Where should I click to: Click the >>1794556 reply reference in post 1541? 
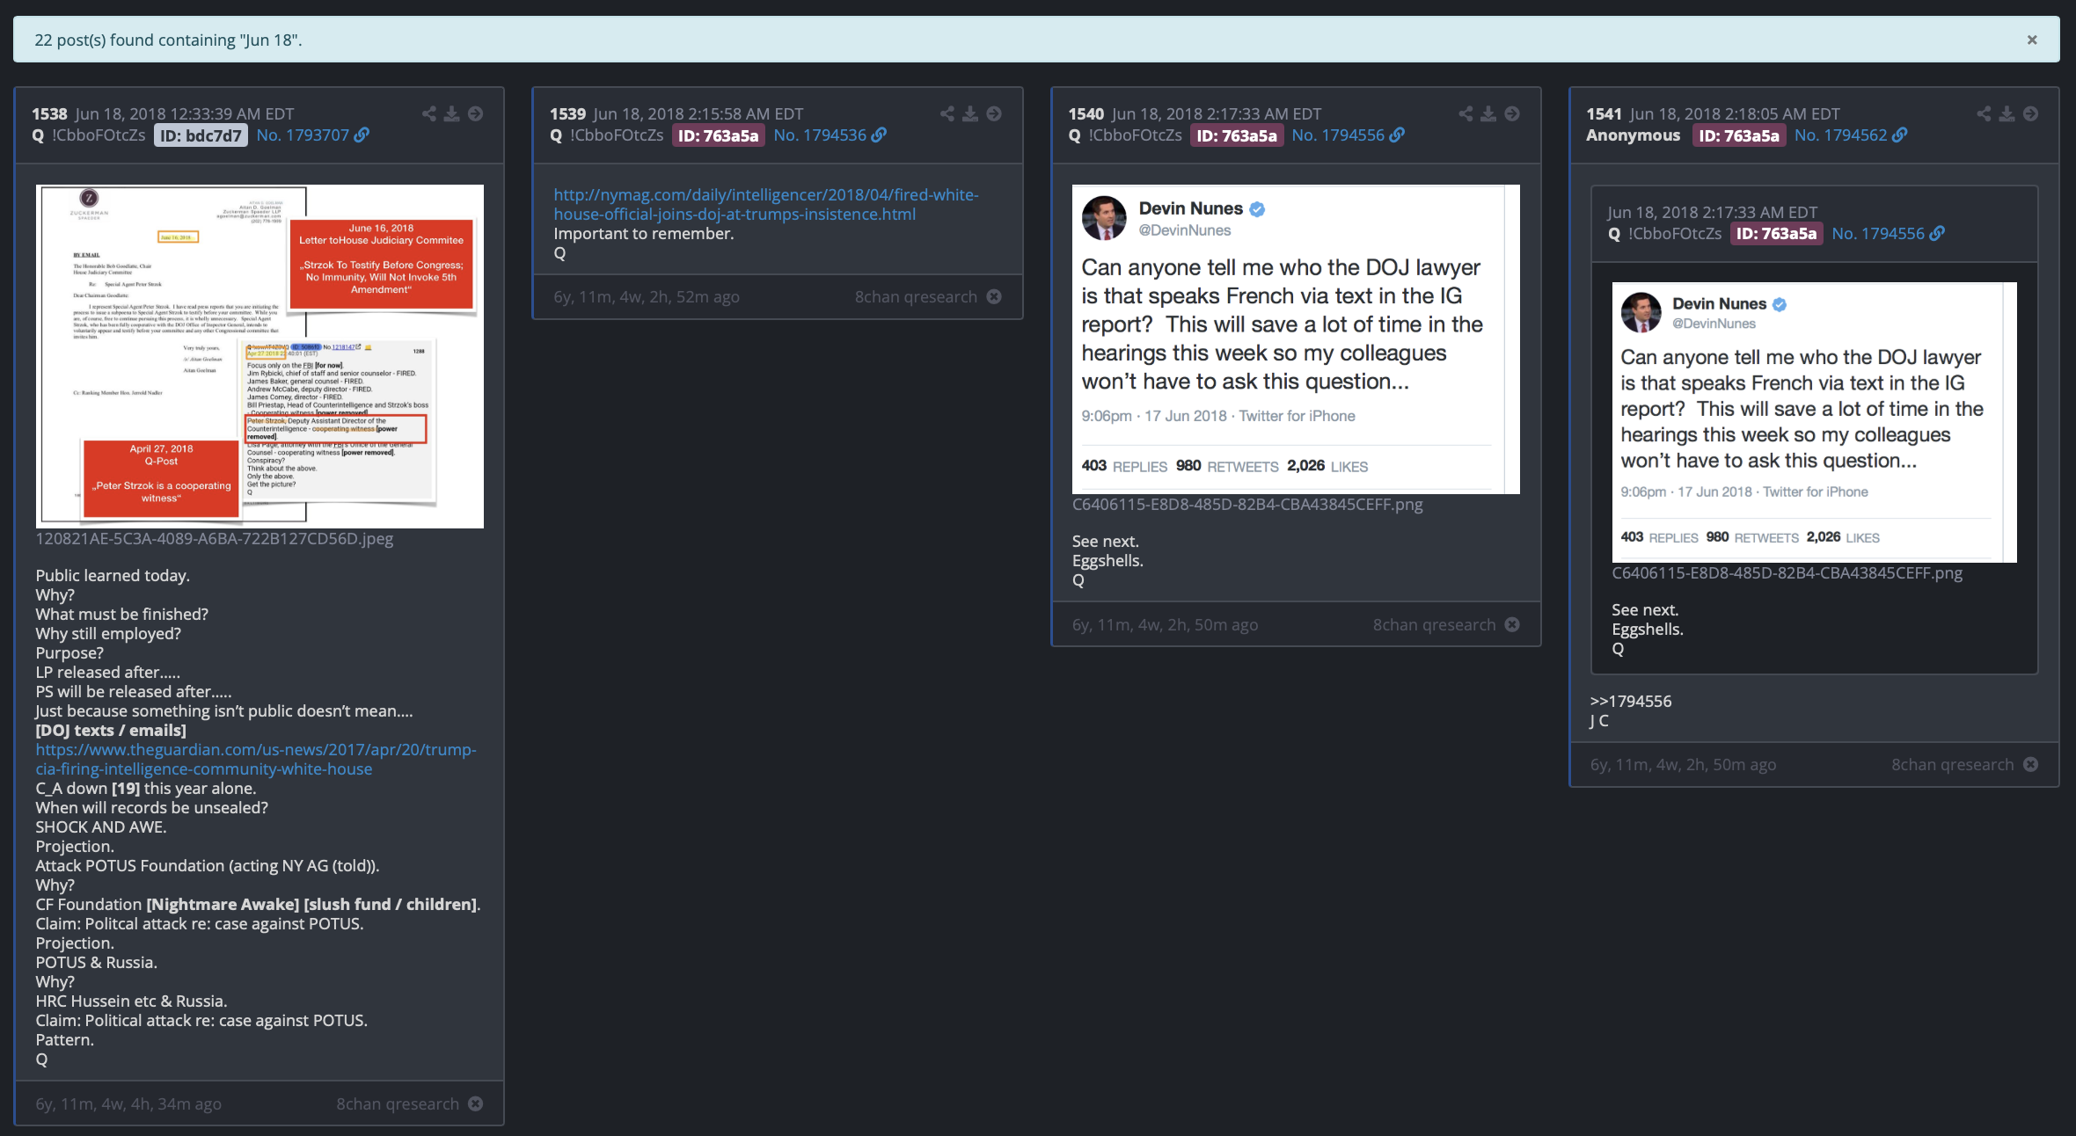pos(1631,701)
